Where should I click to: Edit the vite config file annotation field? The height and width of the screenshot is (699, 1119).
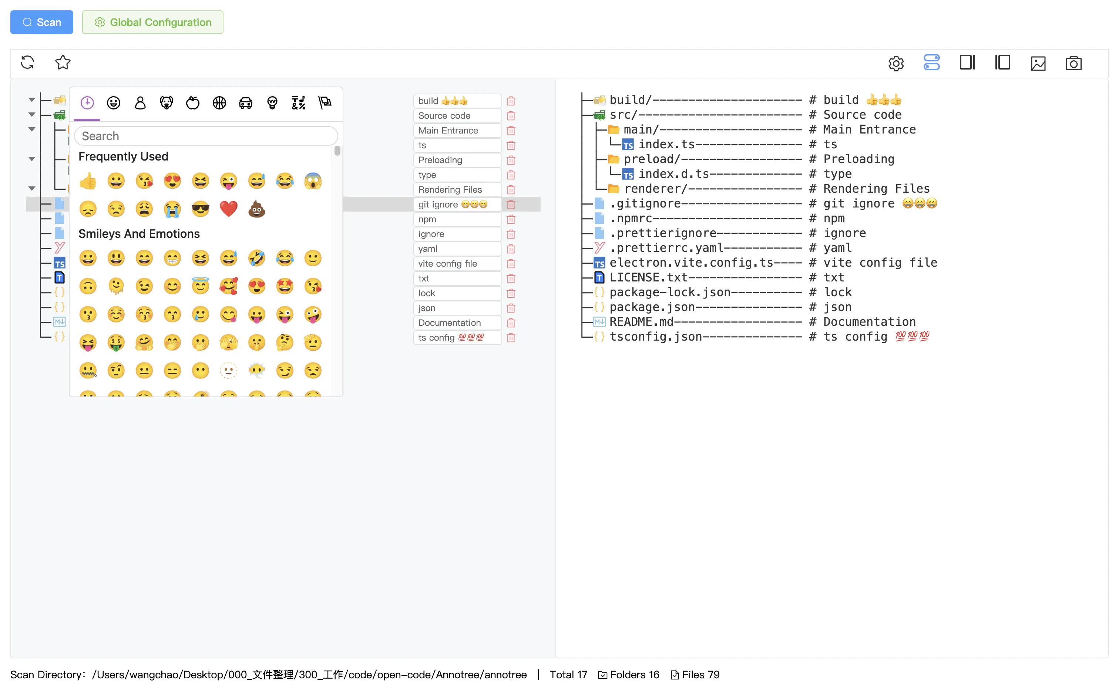pos(457,263)
